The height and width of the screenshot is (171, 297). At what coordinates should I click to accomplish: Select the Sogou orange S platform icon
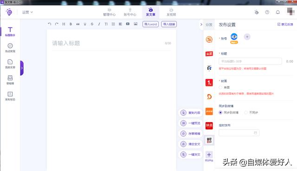tap(209, 39)
